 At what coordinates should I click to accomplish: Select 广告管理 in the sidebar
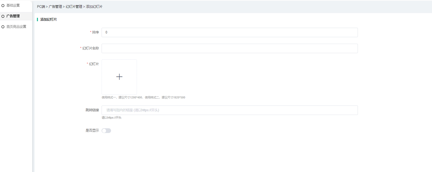(13, 16)
